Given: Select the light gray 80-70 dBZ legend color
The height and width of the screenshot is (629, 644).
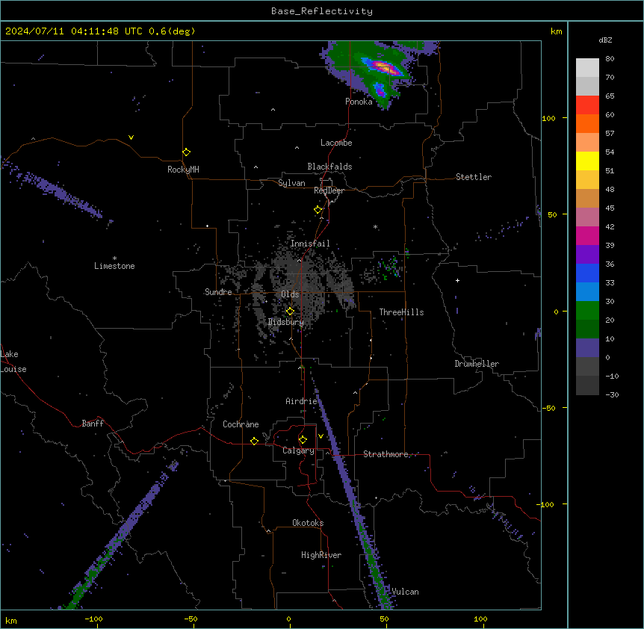Looking at the screenshot, I should tap(587, 68).
